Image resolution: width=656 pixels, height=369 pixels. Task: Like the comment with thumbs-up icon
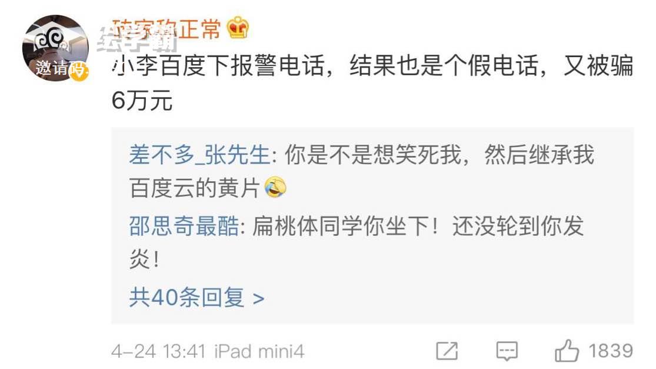pos(567,351)
